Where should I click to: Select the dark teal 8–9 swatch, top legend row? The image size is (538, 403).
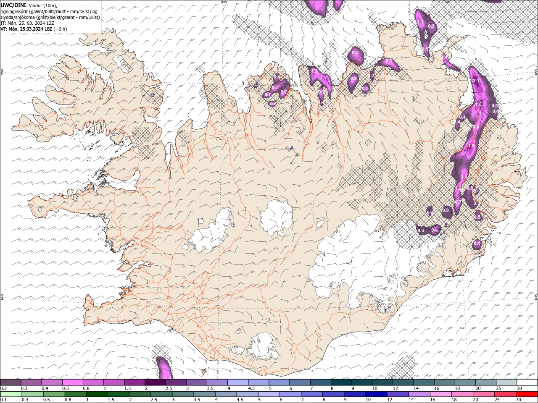point(341,382)
